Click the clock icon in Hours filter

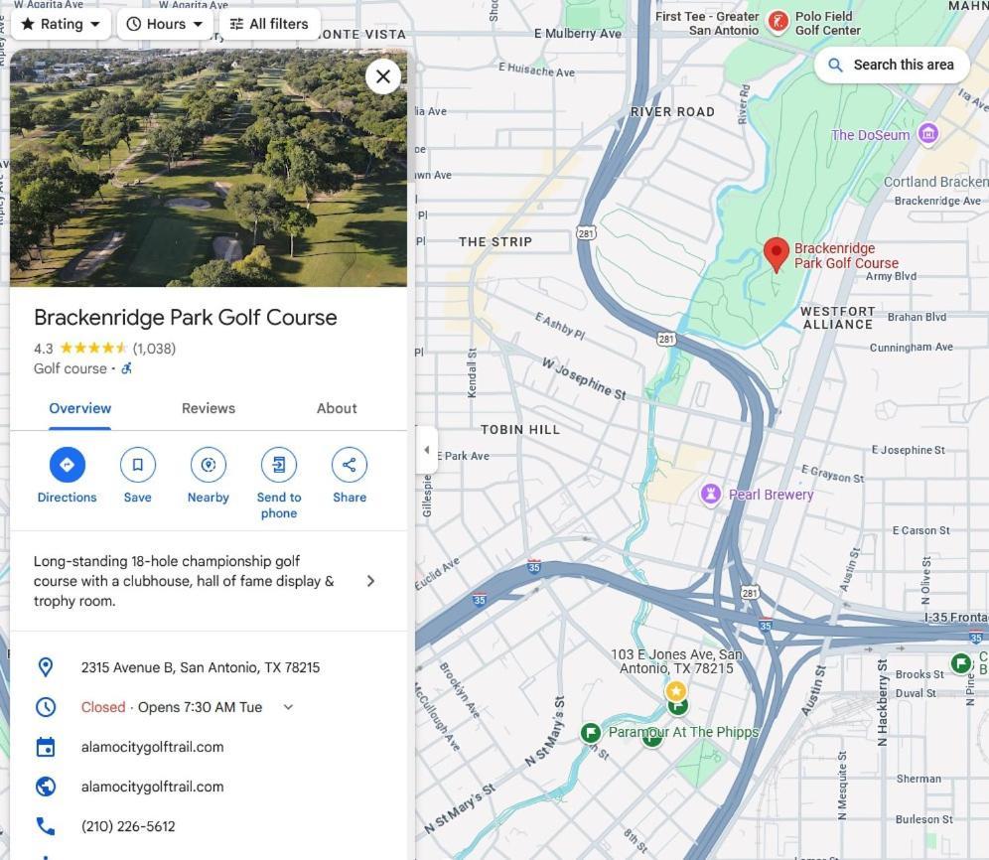(133, 24)
